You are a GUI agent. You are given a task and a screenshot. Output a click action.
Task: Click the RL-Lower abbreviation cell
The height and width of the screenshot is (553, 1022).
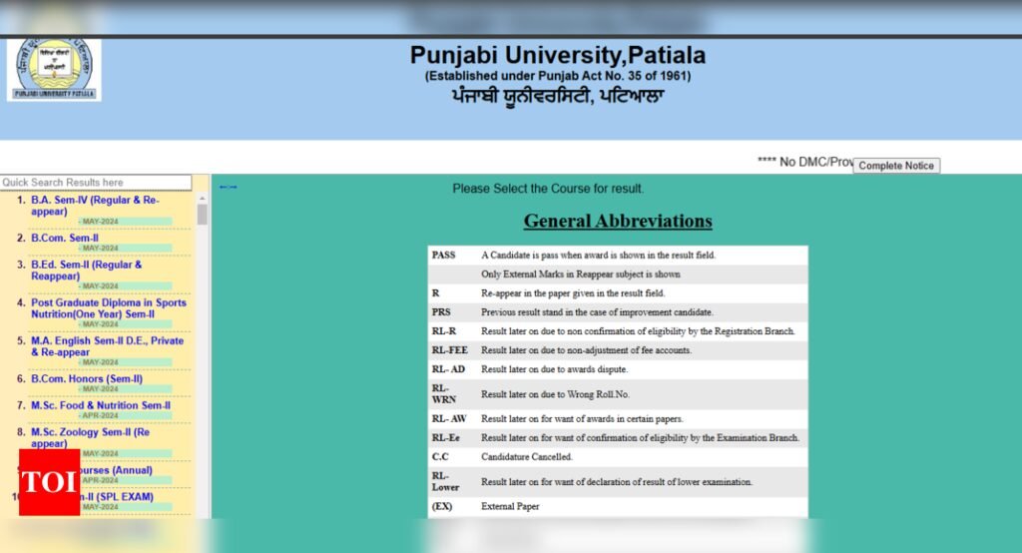click(x=445, y=481)
